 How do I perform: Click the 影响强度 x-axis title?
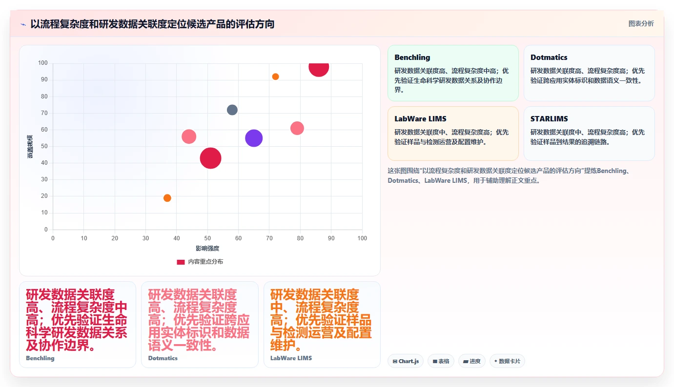pos(207,249)
